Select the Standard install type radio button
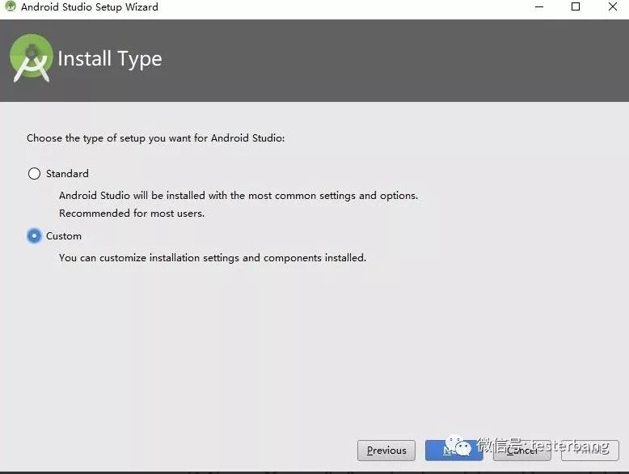This screenshot has height=474, width=629. click(34, 174)
